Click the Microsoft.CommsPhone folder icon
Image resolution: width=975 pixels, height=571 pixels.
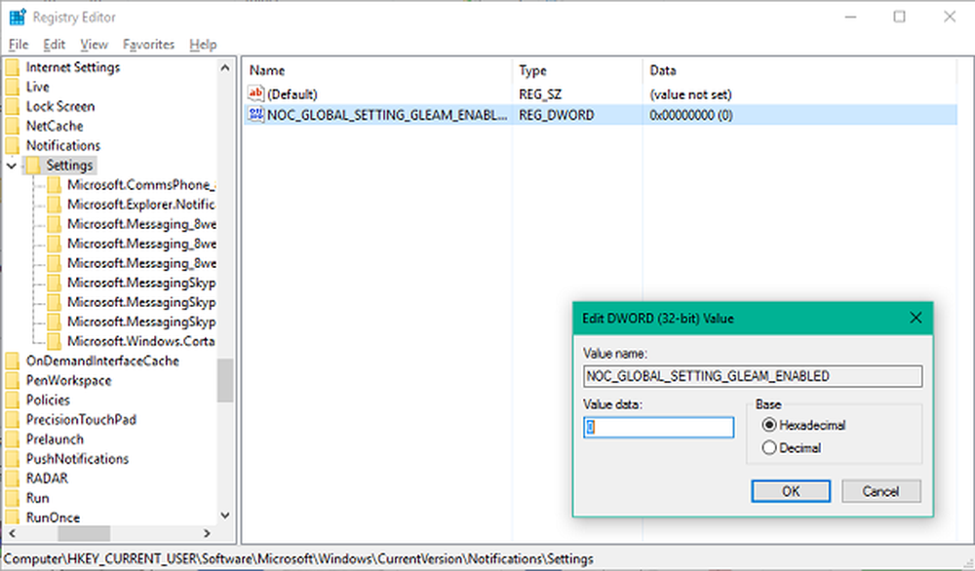pos(55,184)
